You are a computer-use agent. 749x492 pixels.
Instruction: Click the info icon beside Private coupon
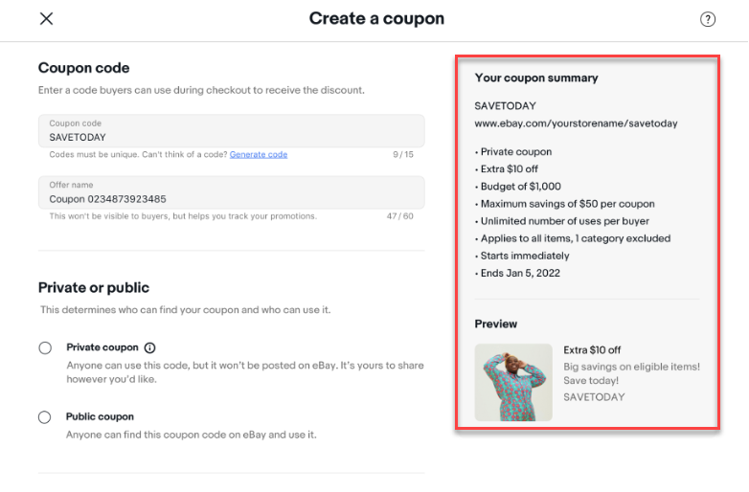pyautogui.click(x=150, y=348)
